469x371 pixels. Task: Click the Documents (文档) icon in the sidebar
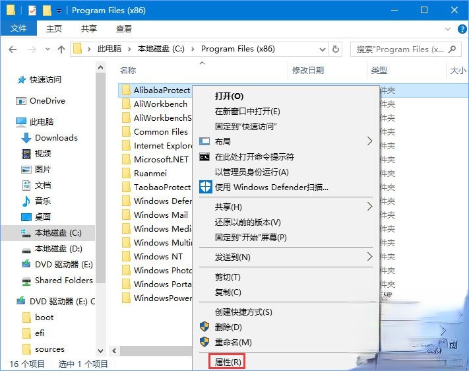click(26, 185)
